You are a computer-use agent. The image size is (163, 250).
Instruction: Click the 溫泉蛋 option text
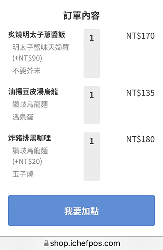point(23,117)
